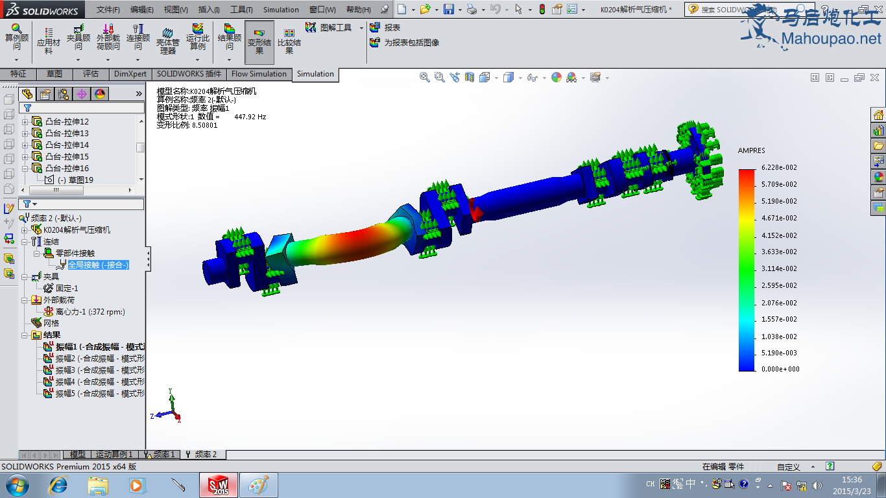Open the Design Library task pane tab

tap(878, 130)
